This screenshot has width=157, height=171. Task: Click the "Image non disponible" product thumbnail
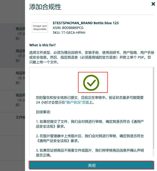pyautogui.click(x=40, y=27)
